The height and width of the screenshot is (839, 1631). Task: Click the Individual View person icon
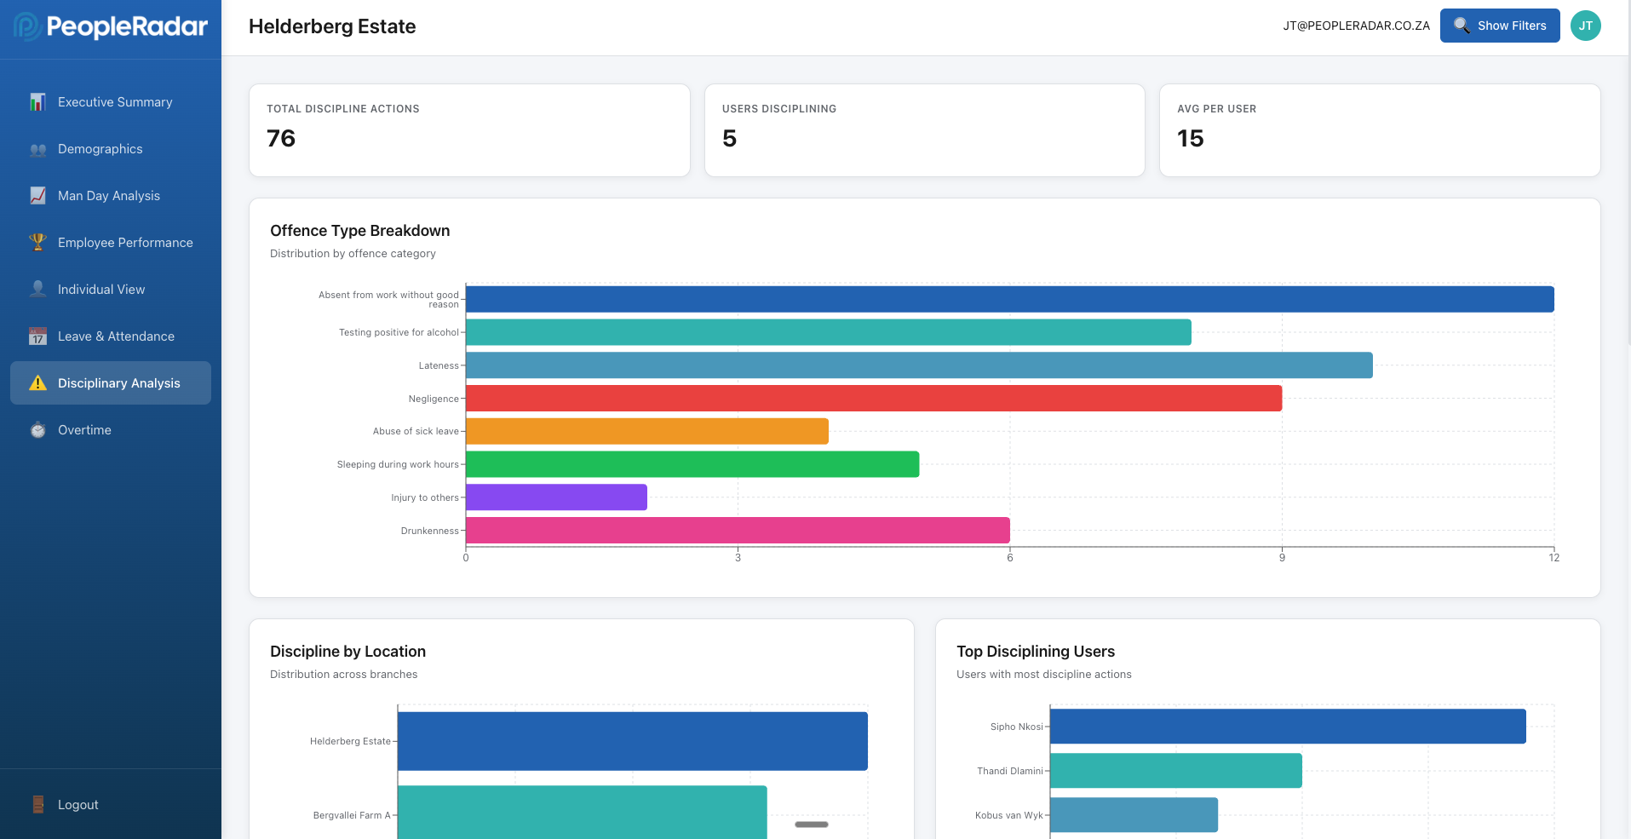(37, 289)
